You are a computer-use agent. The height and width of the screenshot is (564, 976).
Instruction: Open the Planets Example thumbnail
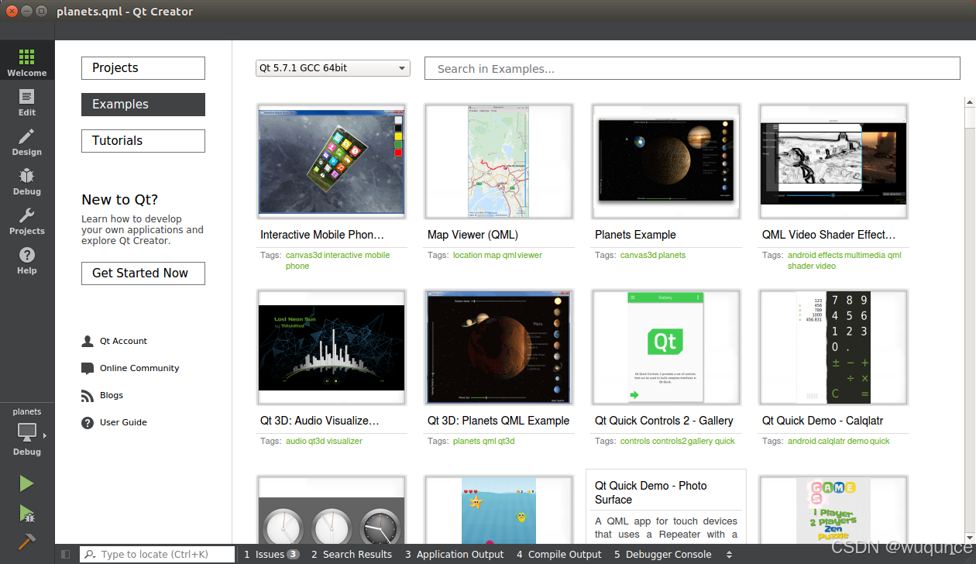666,162
